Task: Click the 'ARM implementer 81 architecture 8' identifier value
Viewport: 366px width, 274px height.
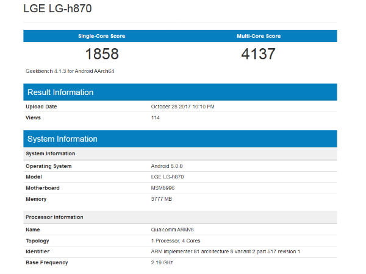Action: click(x=226, y=251)
